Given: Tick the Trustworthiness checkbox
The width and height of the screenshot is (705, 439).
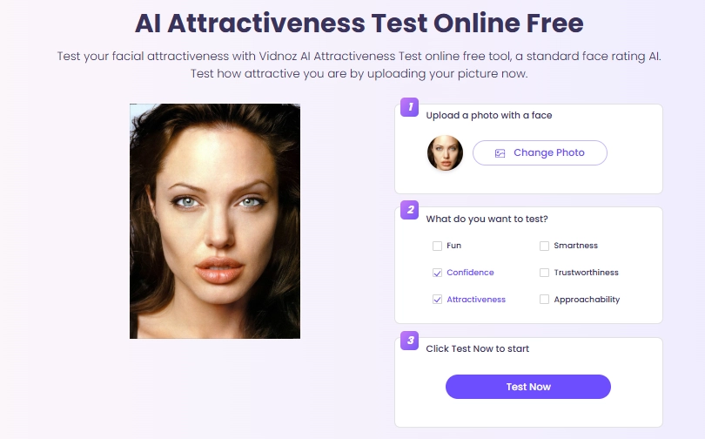Looking at the screenshot, I should [x=544, y=273].
